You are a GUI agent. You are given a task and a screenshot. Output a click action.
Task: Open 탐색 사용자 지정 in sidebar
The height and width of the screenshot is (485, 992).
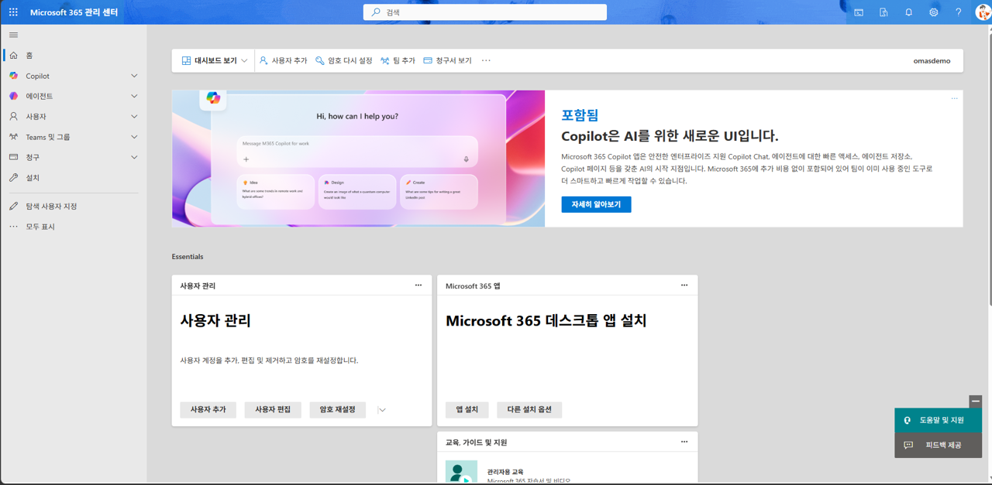click(x=74, y=207)
